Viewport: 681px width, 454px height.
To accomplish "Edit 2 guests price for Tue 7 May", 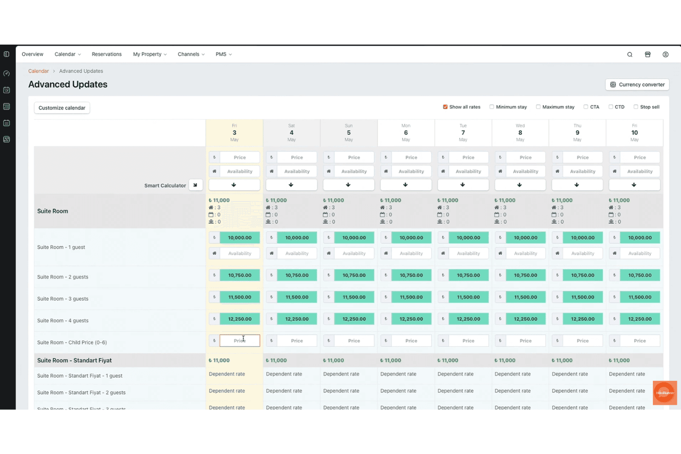I will click(x=468, y=275).
